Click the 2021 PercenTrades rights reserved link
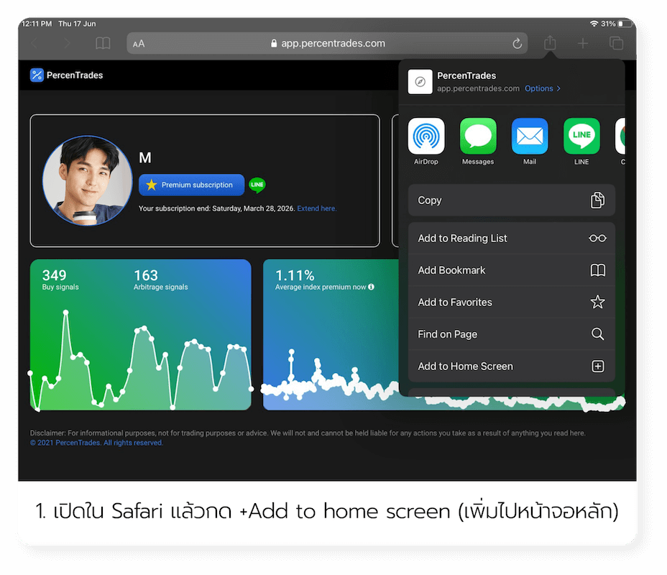 point(96,443)
